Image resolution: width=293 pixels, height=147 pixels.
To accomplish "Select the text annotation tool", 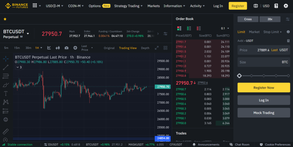I will point(6,93).
